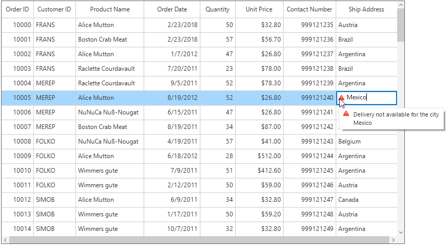
Task: Select Order ID cell 10003
Action: point(17,69)
